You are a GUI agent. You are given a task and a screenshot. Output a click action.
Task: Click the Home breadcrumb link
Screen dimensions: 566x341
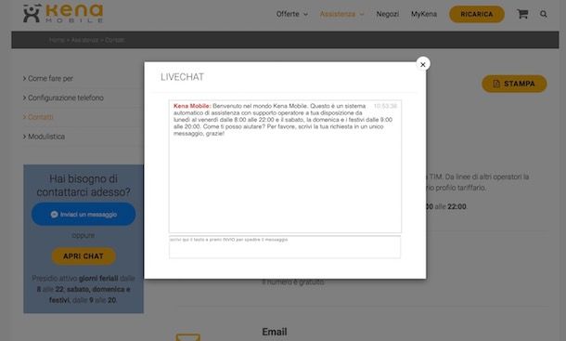point(57,40)
